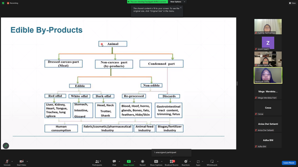Select Cessa's participant tile
The height and width of the screenshot is (167, 298).
tap(268, 108)
